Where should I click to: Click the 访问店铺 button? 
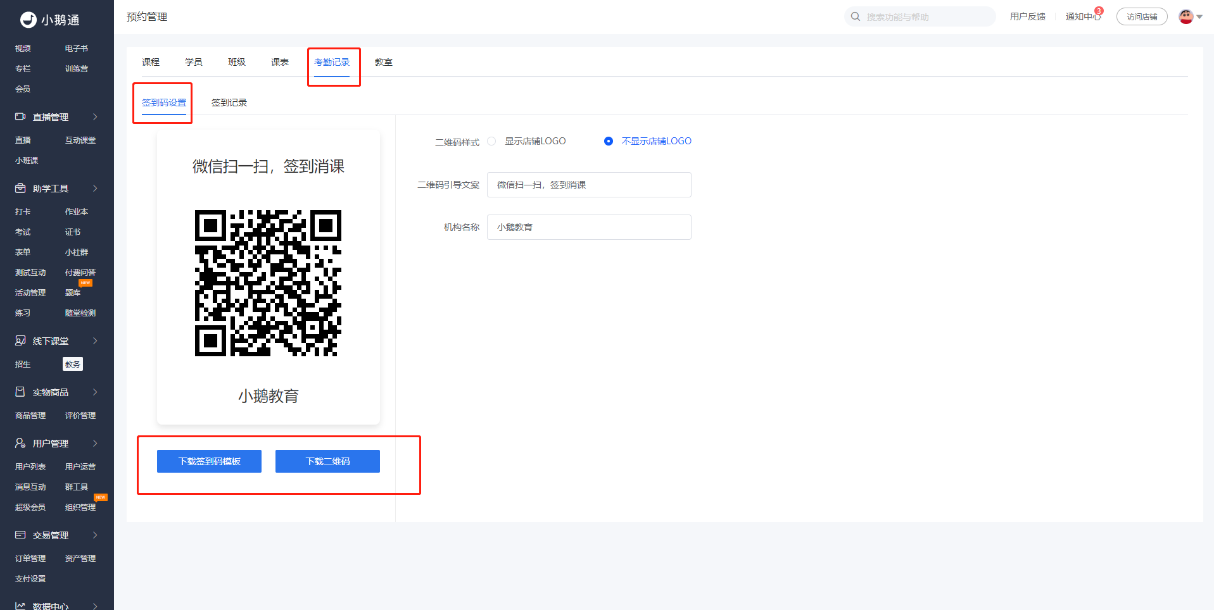(x=1142, y=17)
